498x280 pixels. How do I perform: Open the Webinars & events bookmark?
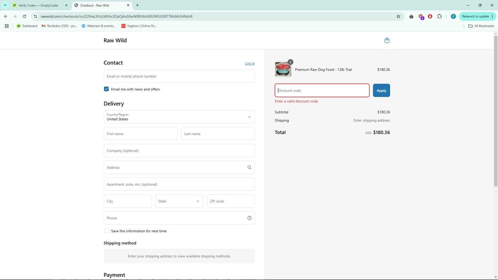click(x=98, y=26)
